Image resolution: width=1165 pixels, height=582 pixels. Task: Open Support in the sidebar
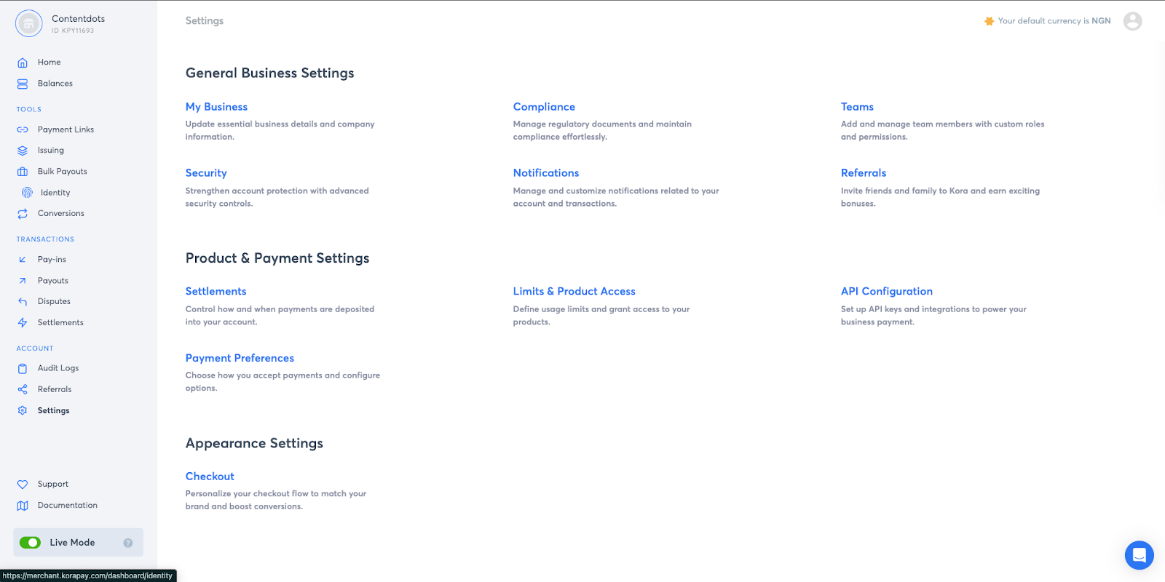[x=53, y=485]
